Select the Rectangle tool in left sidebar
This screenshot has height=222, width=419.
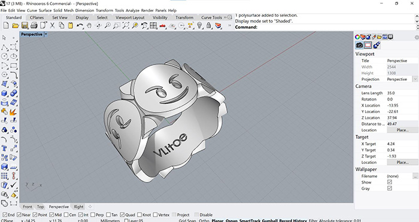click(x=13, y=65)
